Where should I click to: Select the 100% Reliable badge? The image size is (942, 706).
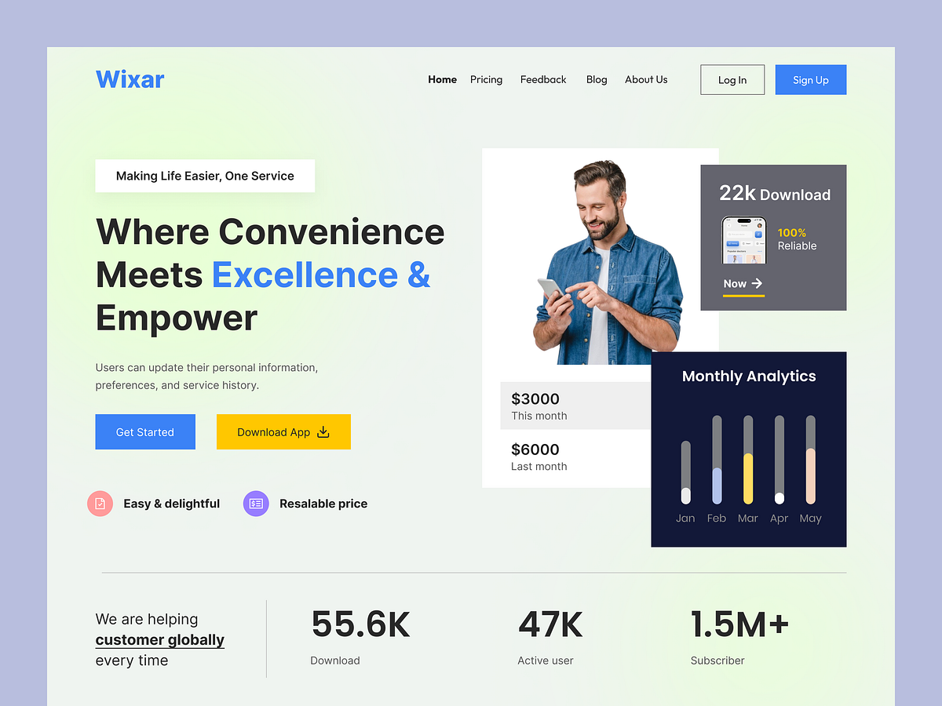[x=796, y=238]
